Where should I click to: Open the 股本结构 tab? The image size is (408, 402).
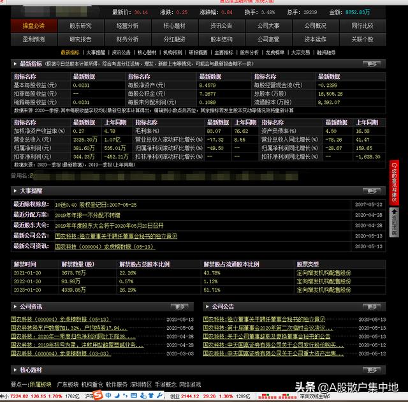point(221,40)
